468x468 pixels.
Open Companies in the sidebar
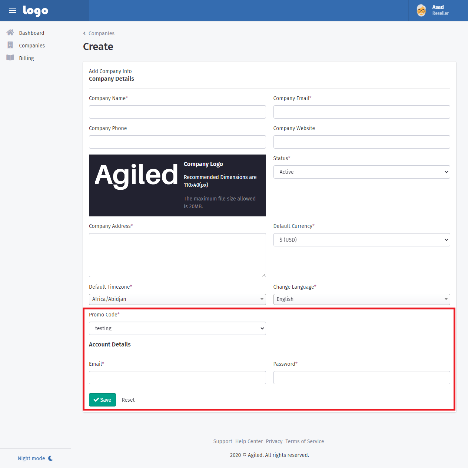pos(32,46)
